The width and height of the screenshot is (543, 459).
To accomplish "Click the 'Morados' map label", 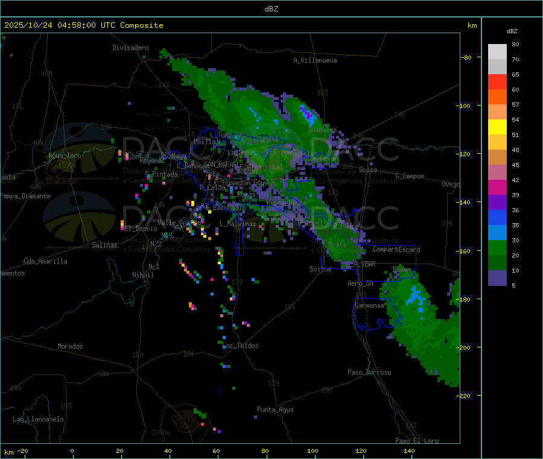I will pyautogui.click(x=70, y=346).
